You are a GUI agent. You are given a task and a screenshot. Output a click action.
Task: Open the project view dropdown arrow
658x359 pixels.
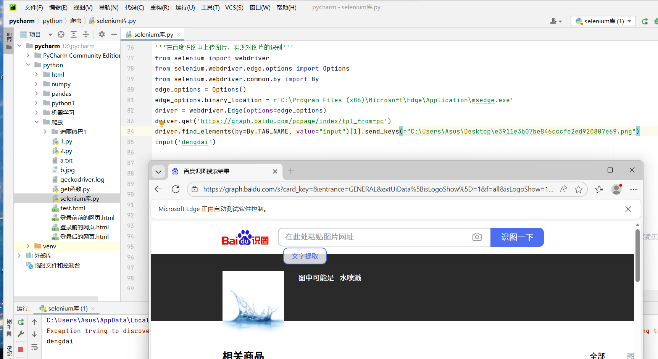tap(50, 35)
